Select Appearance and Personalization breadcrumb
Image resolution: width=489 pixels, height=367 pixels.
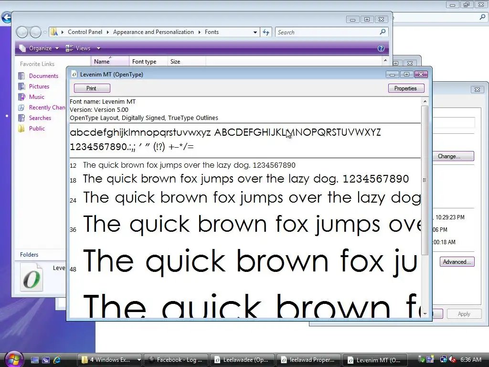pyautogui.click(x=153, y=32)
